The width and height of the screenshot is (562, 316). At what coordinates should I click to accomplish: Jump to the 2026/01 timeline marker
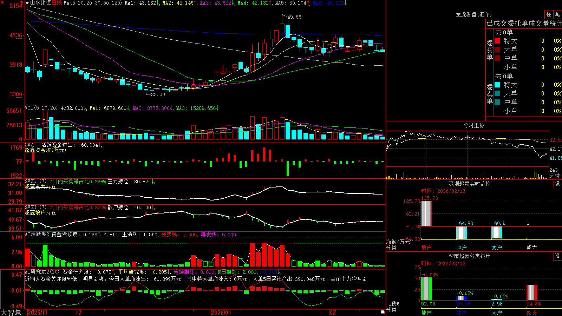tap(221, 312)
